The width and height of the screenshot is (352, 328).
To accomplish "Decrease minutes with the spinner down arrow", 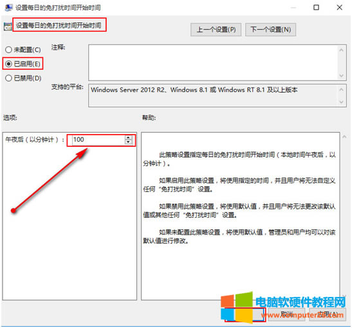I will (128, 142).
